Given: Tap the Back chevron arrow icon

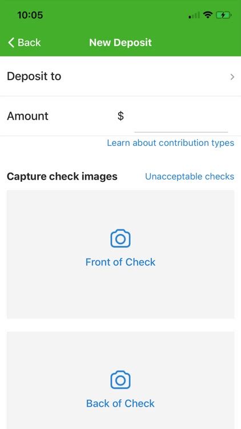Looking at the screenshot, I should click(11, 43).
